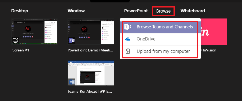Select Upload from my computer
Screen dimensions: 244x101
[160, 51]
